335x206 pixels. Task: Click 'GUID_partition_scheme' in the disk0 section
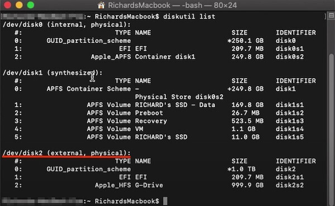coord(89,41)
